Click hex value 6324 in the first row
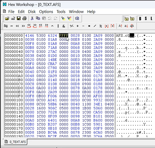Image resolution: width=155 pixels, height=148 pixels. 52,35
